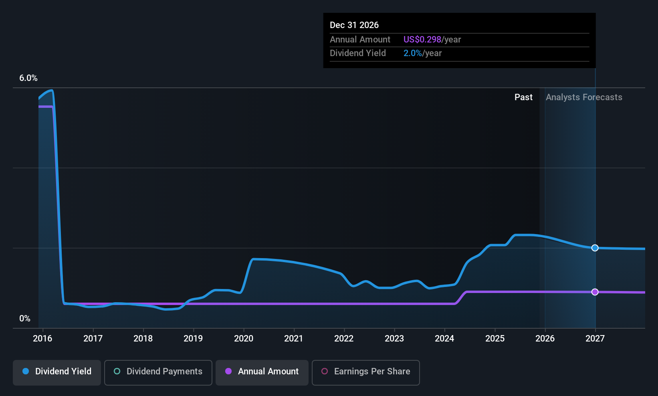
Task: Toggle the Dividend Yield legend button
Action: pos(57,372)
